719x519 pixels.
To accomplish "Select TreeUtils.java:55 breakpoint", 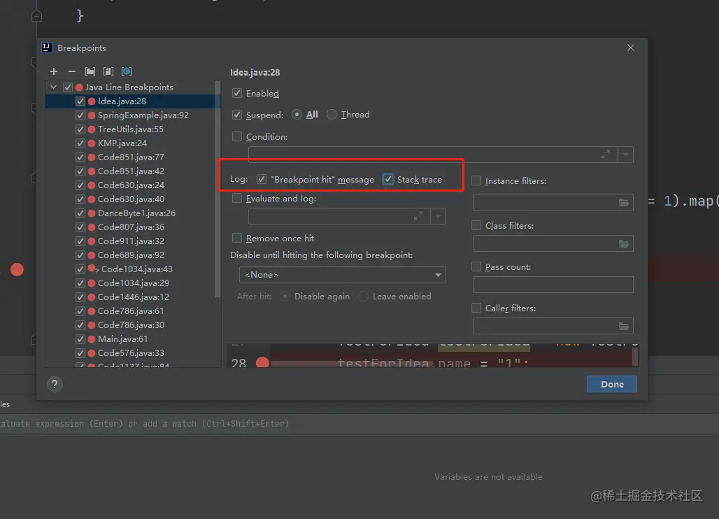I will click(x=130, y=129).
